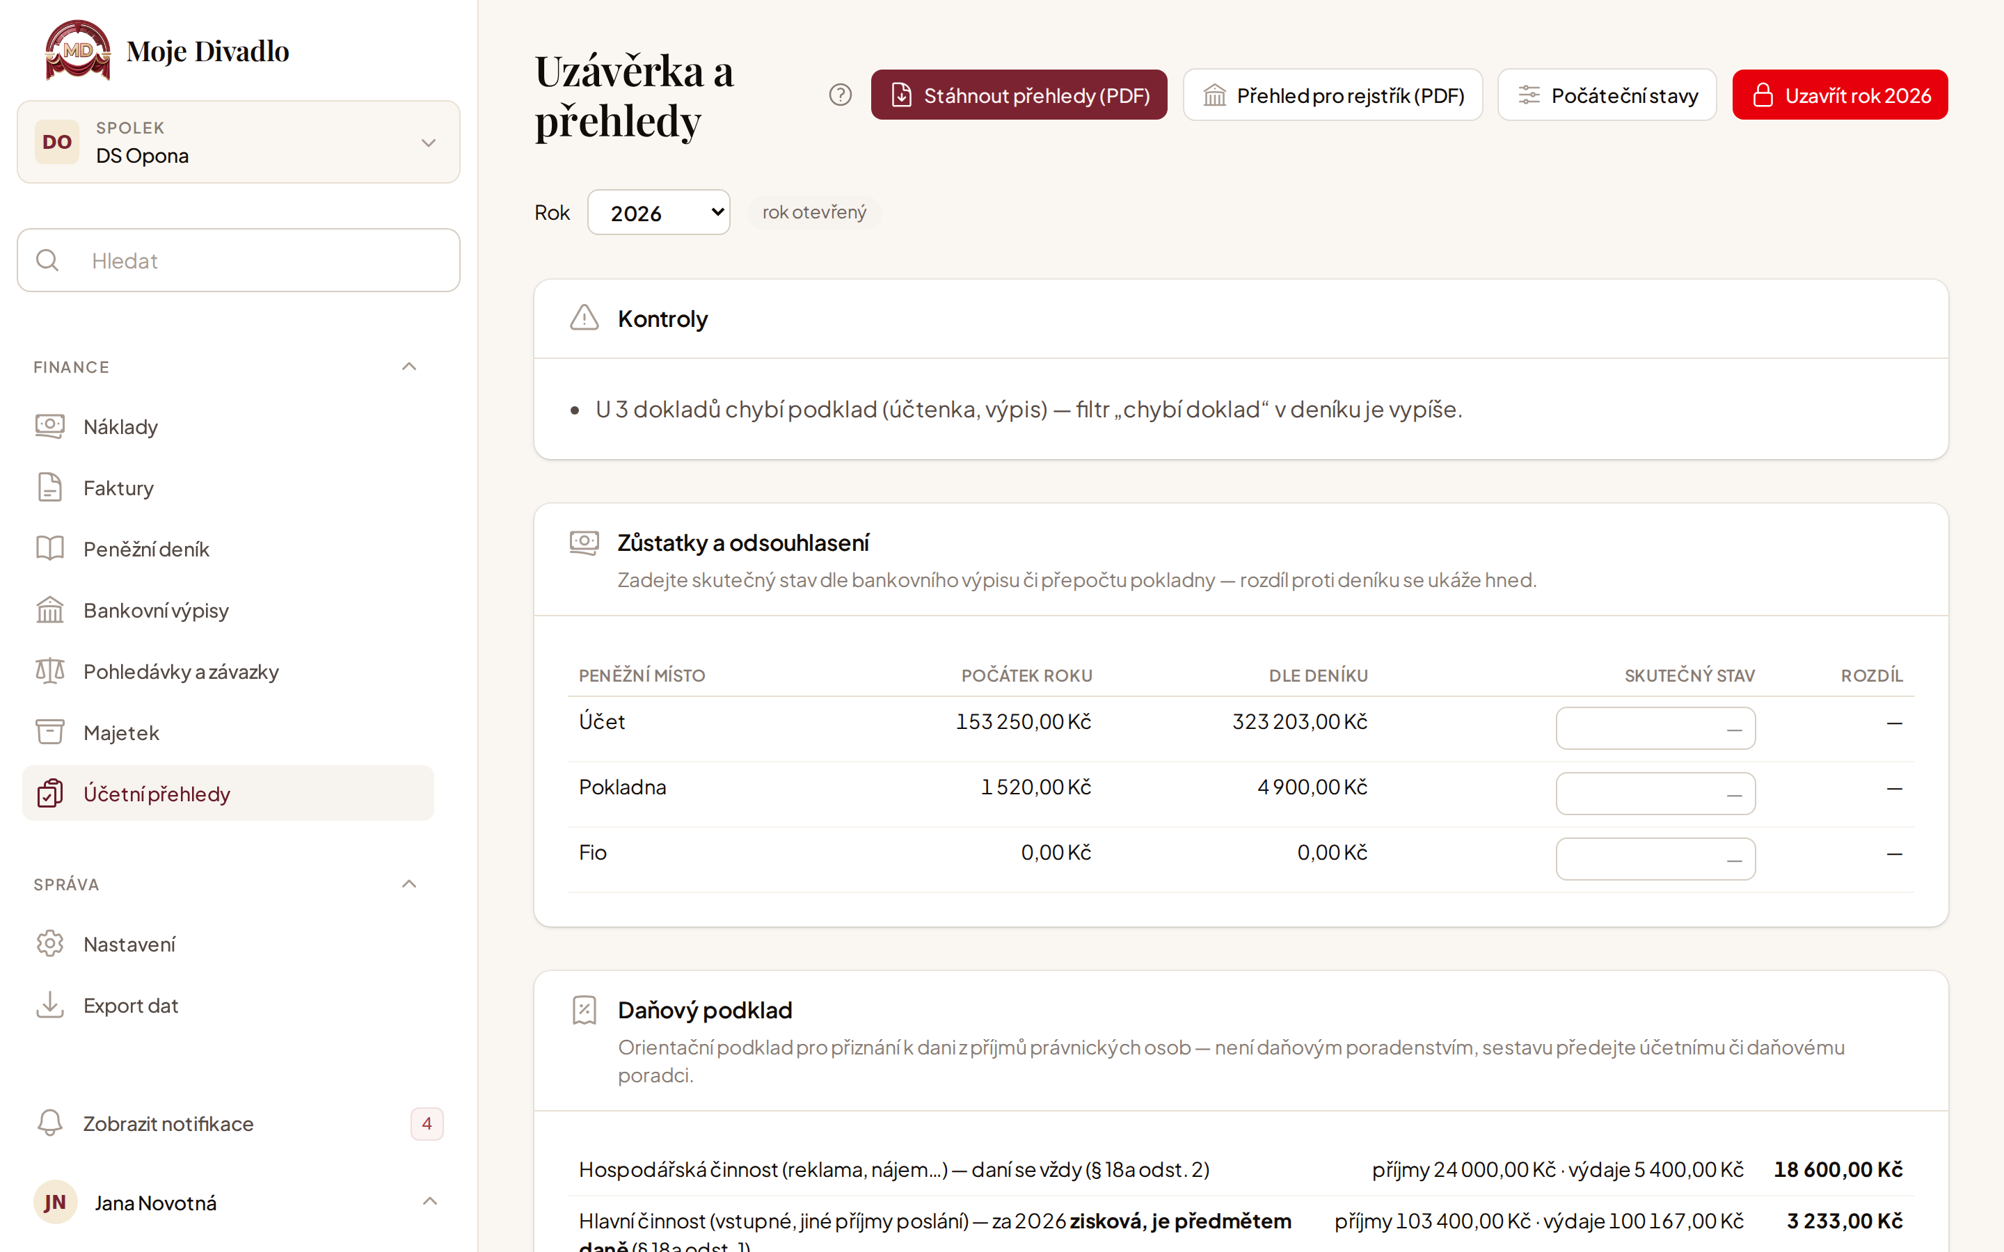Click the DO spolek avatar badge
The height and width of the screenshot is (1252, 2004).
57,142
